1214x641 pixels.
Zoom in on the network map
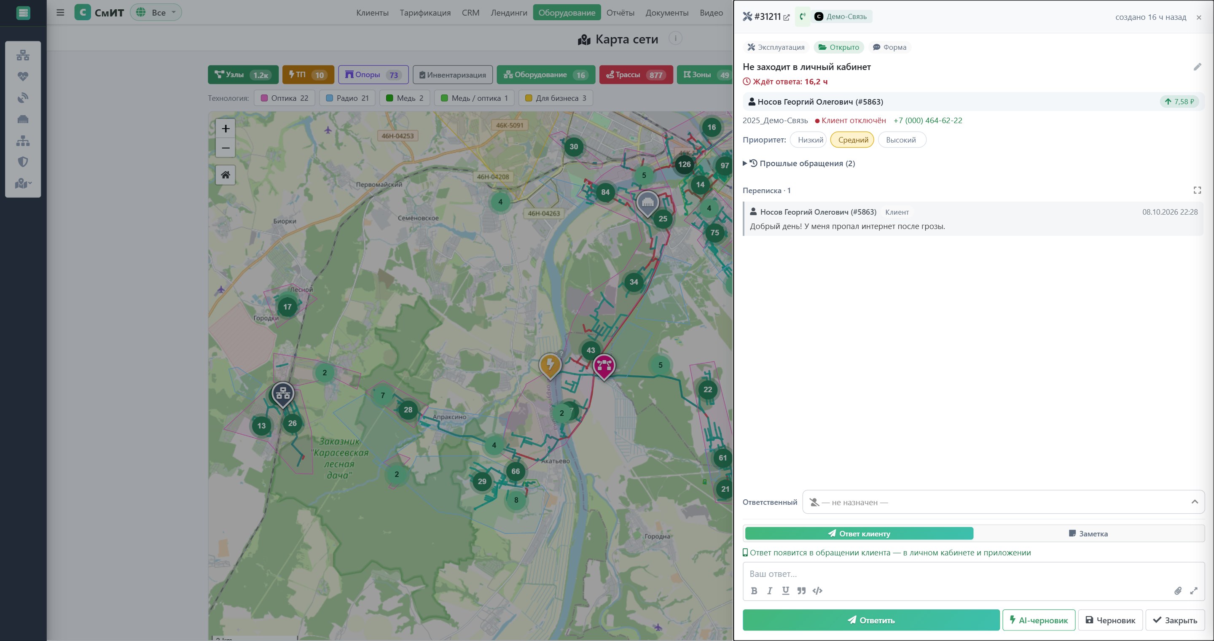click(x=225, y=128)
